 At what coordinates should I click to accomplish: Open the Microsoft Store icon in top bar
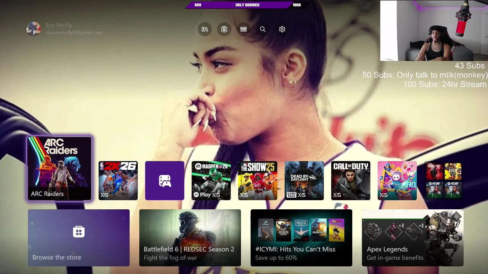(224, 29)
